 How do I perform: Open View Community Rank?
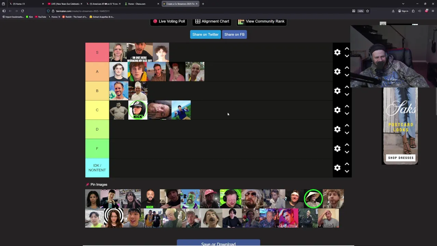pyautogui.click(x=261, y=21)
